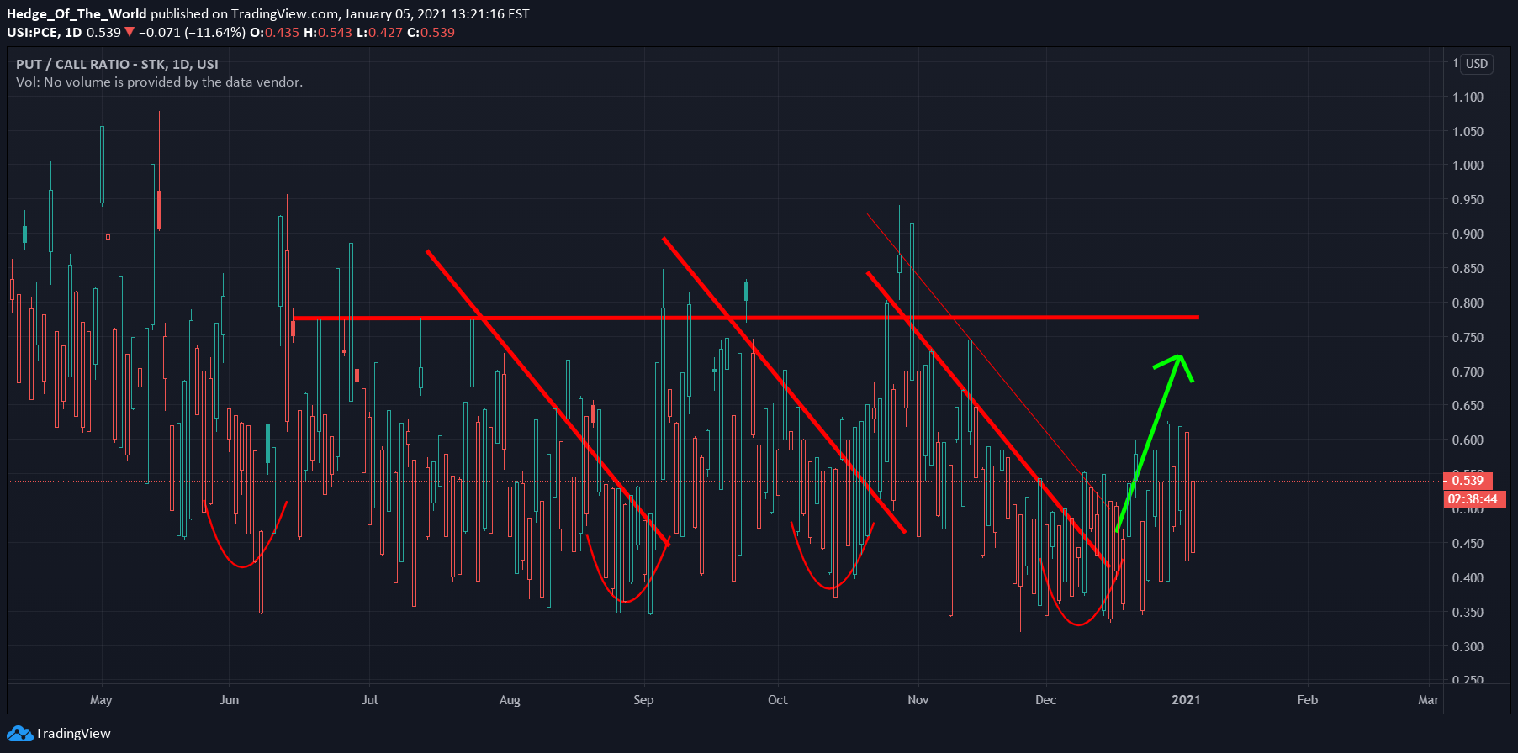Click the 02:38:44 countdown timer label

pos(1473,499)
